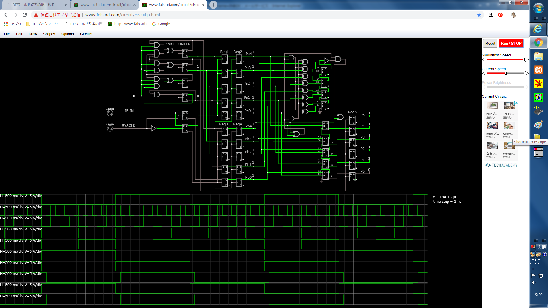This screenshot has height=308, width=548.
Task: Toggle the IME A般 input mode
Action: pos(542,247)
